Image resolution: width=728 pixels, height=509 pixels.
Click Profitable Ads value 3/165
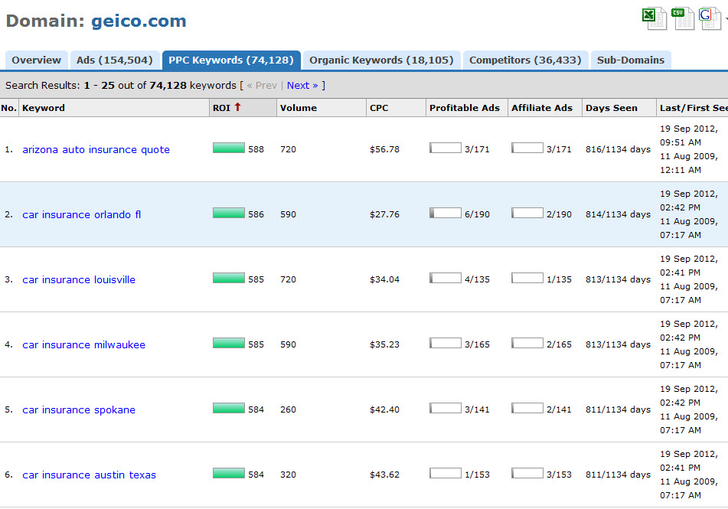477,344
